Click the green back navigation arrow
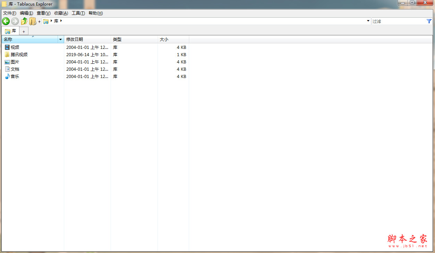 coord(6,21)
